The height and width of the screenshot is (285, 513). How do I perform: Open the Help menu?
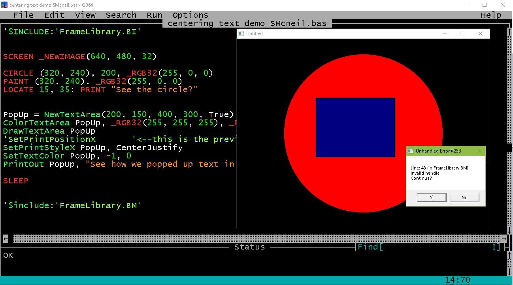pos(491,15)
